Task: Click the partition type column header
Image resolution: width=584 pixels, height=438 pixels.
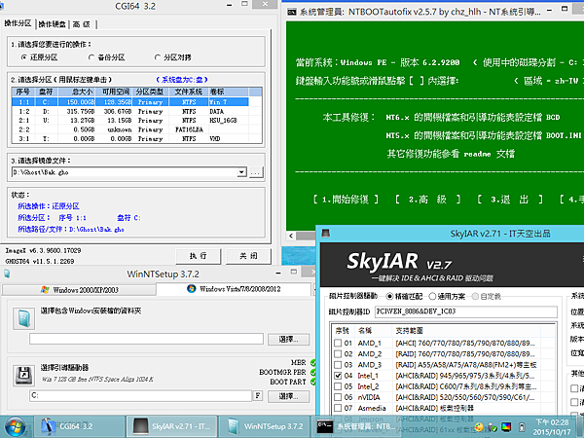Action: click(x=149, y=91)
